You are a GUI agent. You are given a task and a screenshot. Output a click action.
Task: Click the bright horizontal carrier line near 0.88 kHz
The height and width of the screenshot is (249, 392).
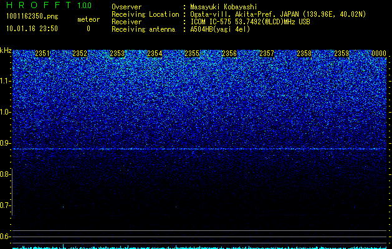pyautogui.click(x=199, y=149)
